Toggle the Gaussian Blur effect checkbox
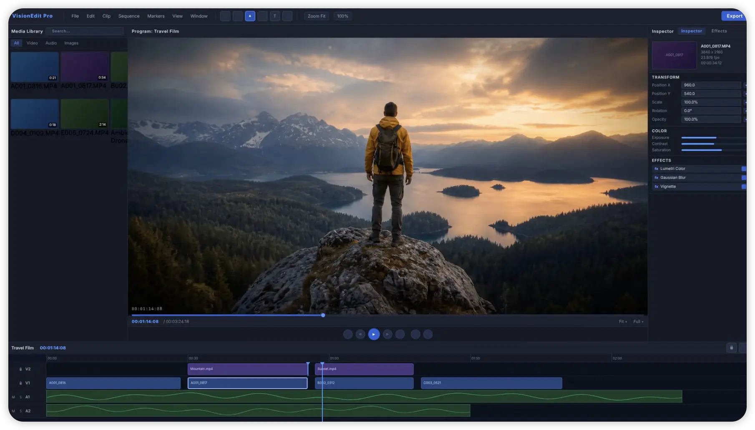Screen dimensions: 755x430 point(744,177)
